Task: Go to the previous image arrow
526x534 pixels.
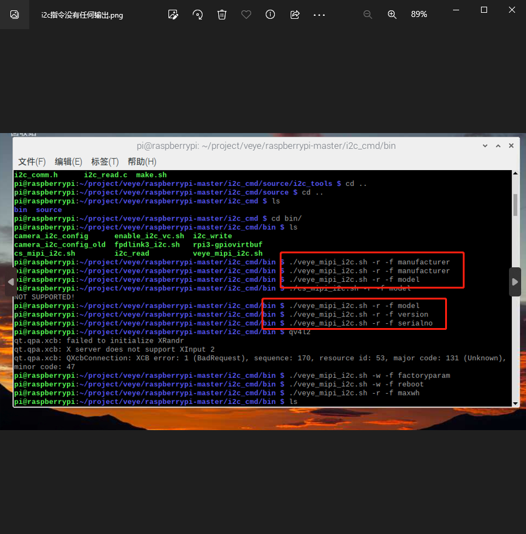Action: point(10,282)
